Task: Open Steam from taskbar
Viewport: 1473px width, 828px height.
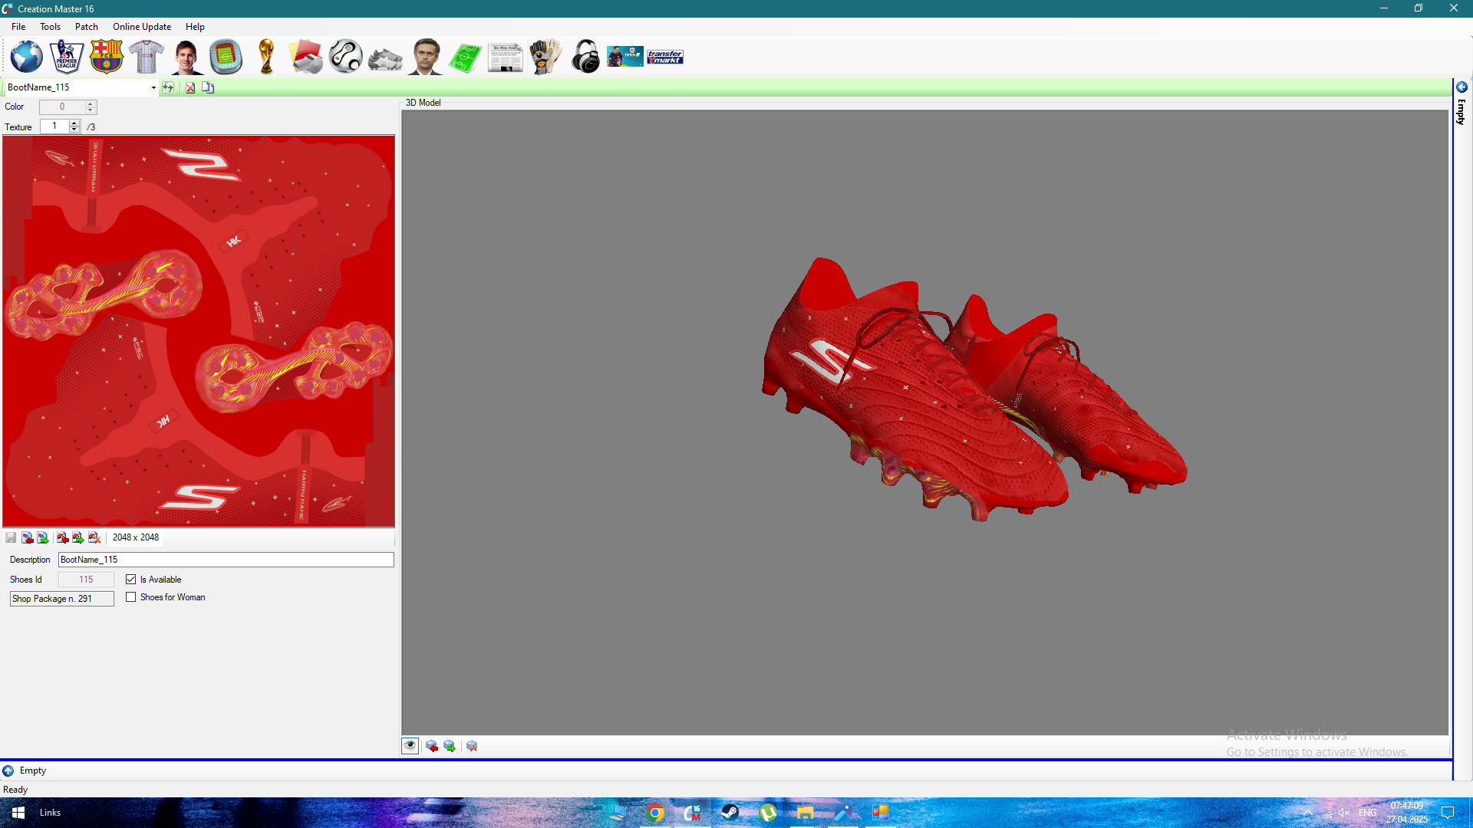Action: pyautogui.click(x=730, y=813)
